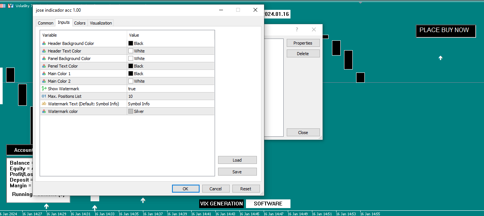Click the PLACE BUY NOW label
Image resolution: width=484 pixels, height=216 pixels.
(444, 30)
